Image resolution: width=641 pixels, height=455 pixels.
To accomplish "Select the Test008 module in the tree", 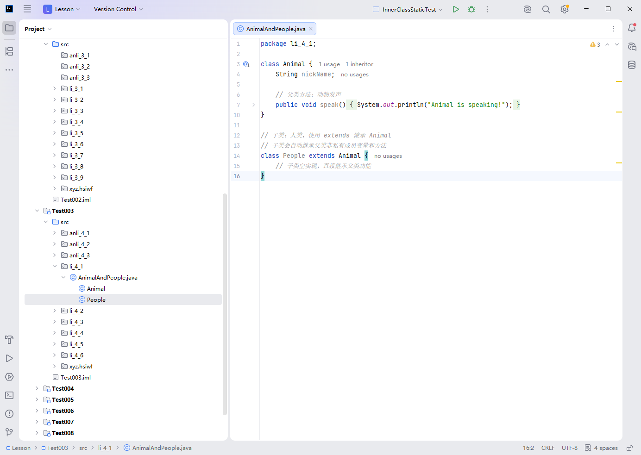I will tap(63, 433).
